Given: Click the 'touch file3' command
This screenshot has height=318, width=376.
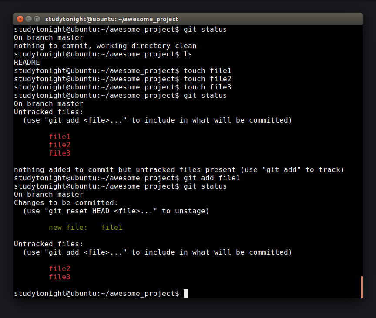Looking at the screenshot, I should (208, 87).
